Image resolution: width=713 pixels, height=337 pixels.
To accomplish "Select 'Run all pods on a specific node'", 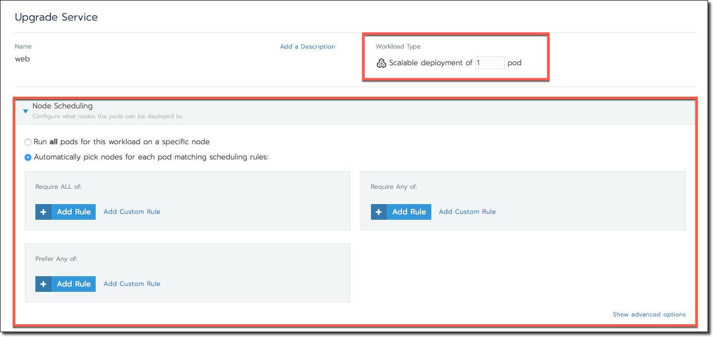I will click(x=28, y=142).
